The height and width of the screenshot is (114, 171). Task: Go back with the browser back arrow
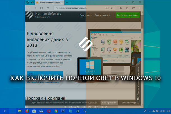coord(29,8)
